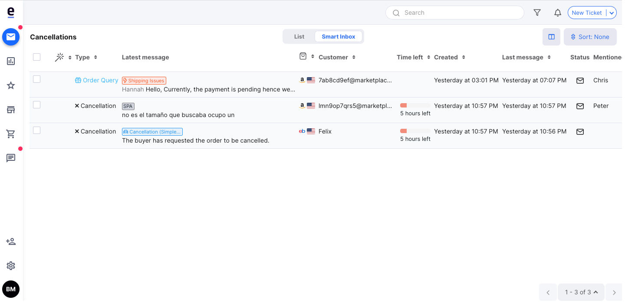
Task: Open the New Ticket dropdown arrow
Action: 611,13
